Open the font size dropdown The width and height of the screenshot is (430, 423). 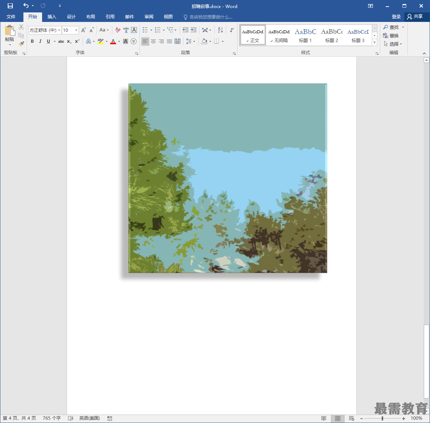point(76,30)
